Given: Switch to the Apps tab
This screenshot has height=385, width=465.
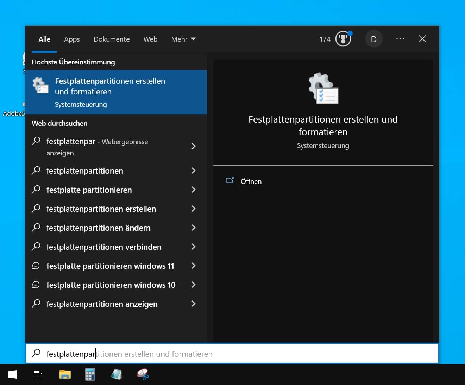Looking at the screenshot, I should (x=72, y=39).
